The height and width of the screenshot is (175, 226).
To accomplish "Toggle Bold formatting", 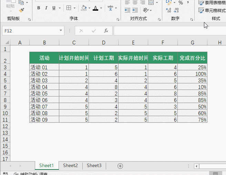I will [x=39, y=8].
